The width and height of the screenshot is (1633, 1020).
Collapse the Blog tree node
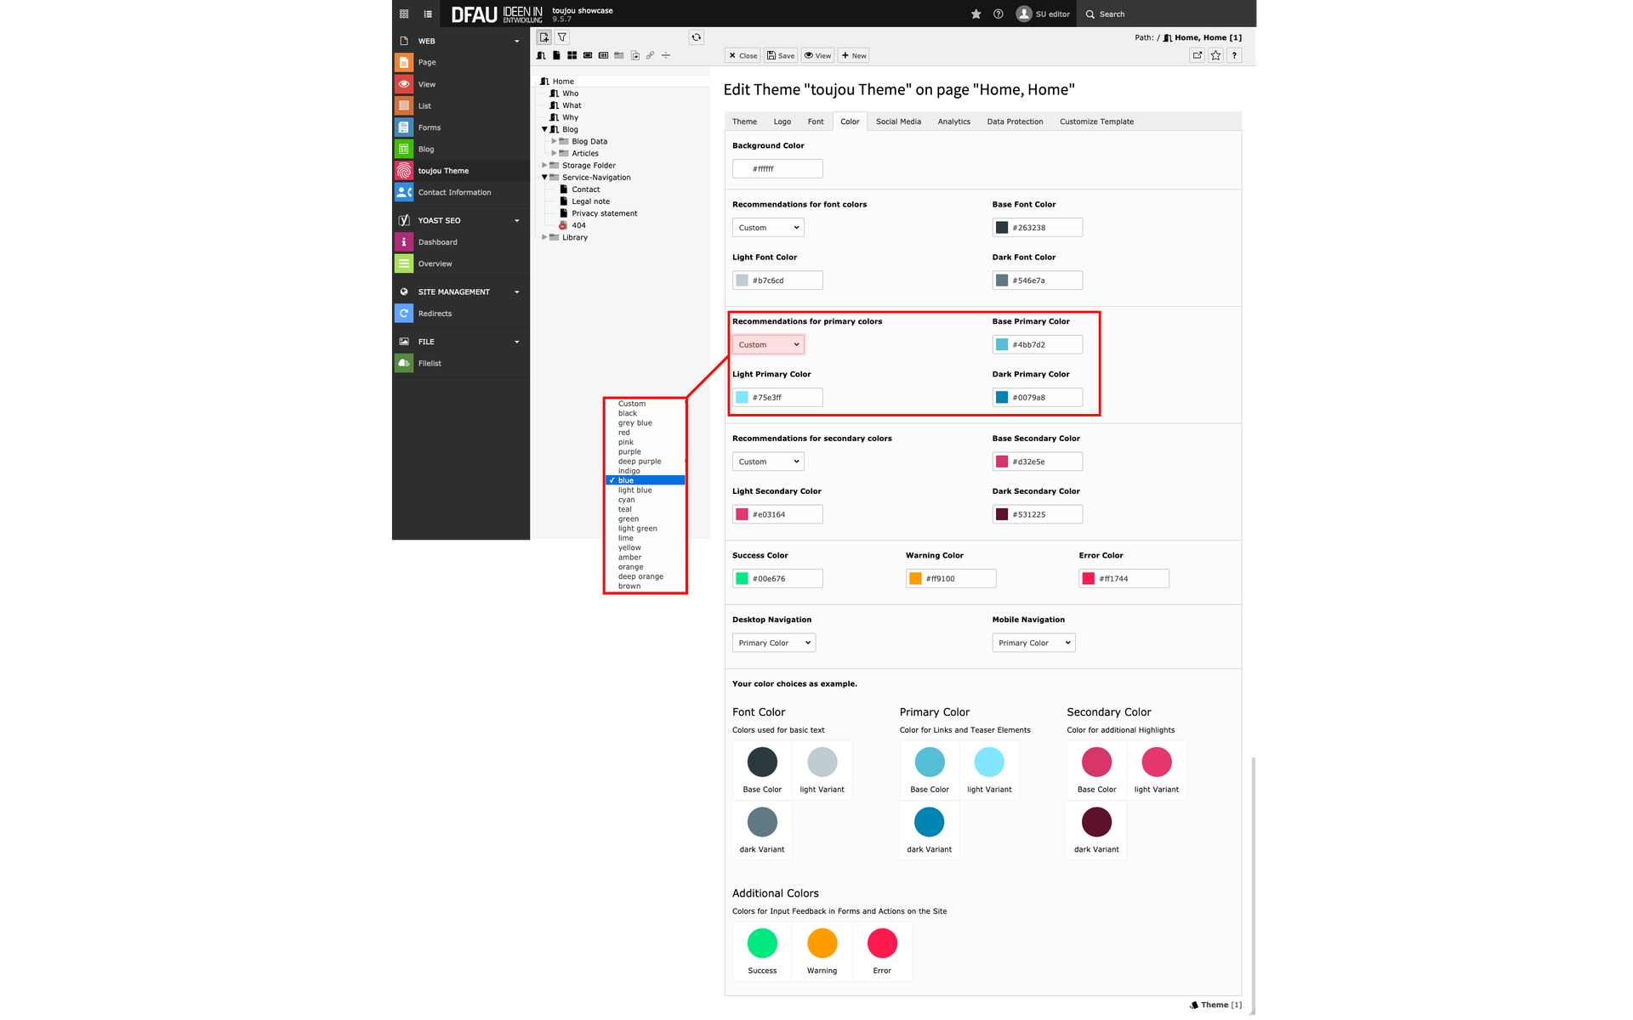click(x=544, y=129)
